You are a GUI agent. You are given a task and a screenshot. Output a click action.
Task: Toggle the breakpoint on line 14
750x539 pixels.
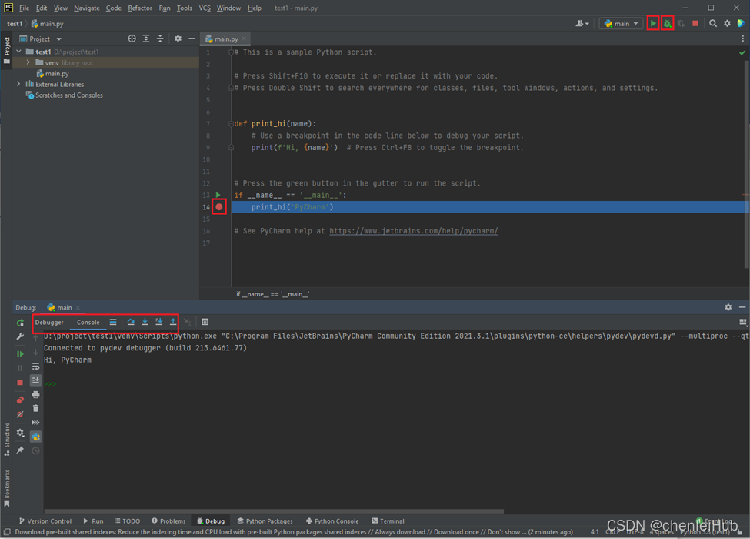[219, 207]
